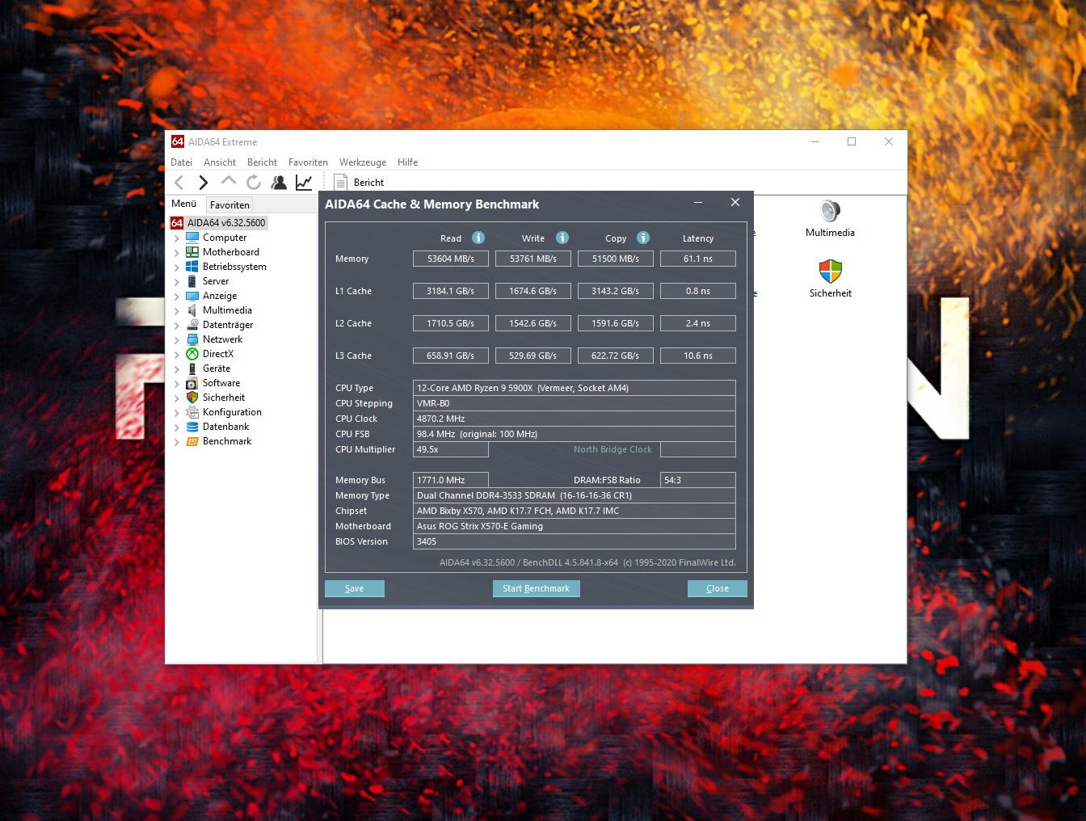Select Multimedia in the tree
Viewport: 1086px width, 821px height.
click(227, 310)
